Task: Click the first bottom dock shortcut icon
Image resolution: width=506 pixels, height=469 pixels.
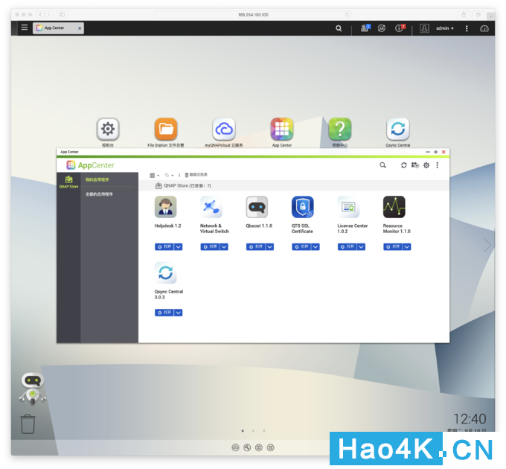Action: (236, 447)
